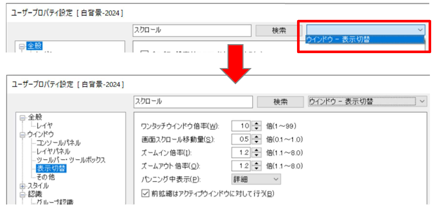Decrease the ズームイン倍率 value

click(256, 155)
